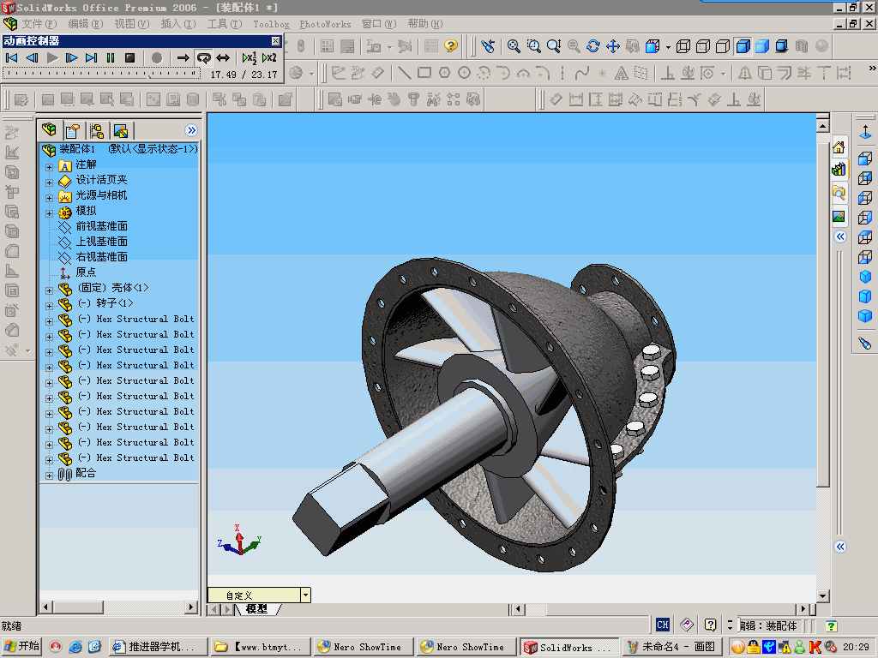This screenshot has height=658, width=878.
Task: Open the SolidWorks help icon
Action: coord(451,46)
